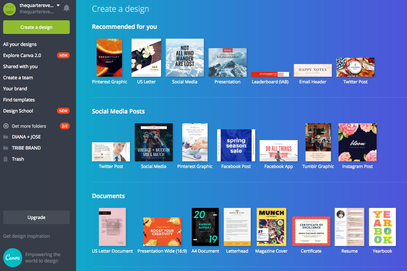
Task: Select the Letterhead template thumbnail
Action: (237, 227)
